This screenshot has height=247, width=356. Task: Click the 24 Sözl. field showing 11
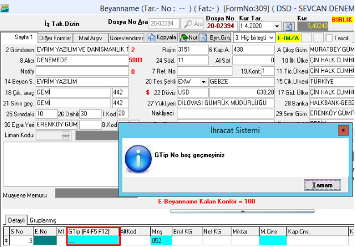pyautogui.click(x=192, y=60)
